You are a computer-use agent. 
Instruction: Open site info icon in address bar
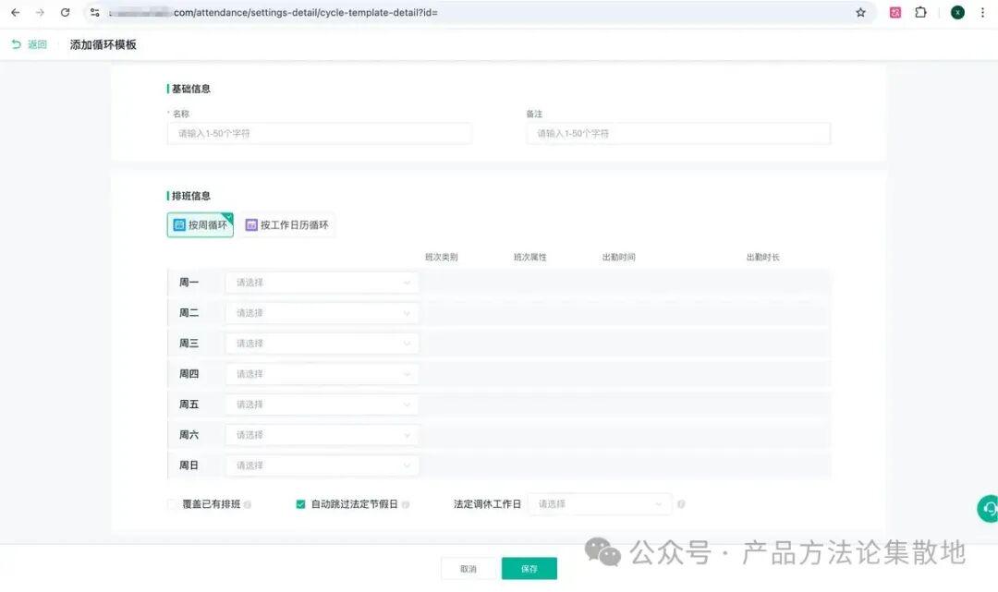95,13
